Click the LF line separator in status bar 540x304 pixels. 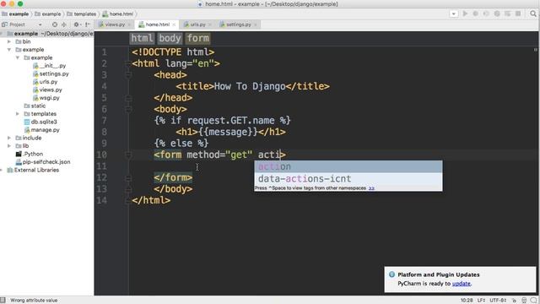(481, 301)
